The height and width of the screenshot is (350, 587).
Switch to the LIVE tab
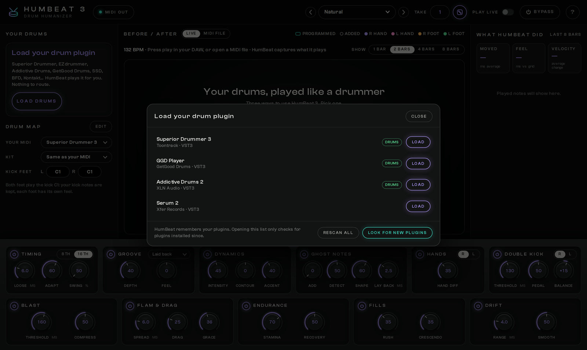tap(191, 33)
